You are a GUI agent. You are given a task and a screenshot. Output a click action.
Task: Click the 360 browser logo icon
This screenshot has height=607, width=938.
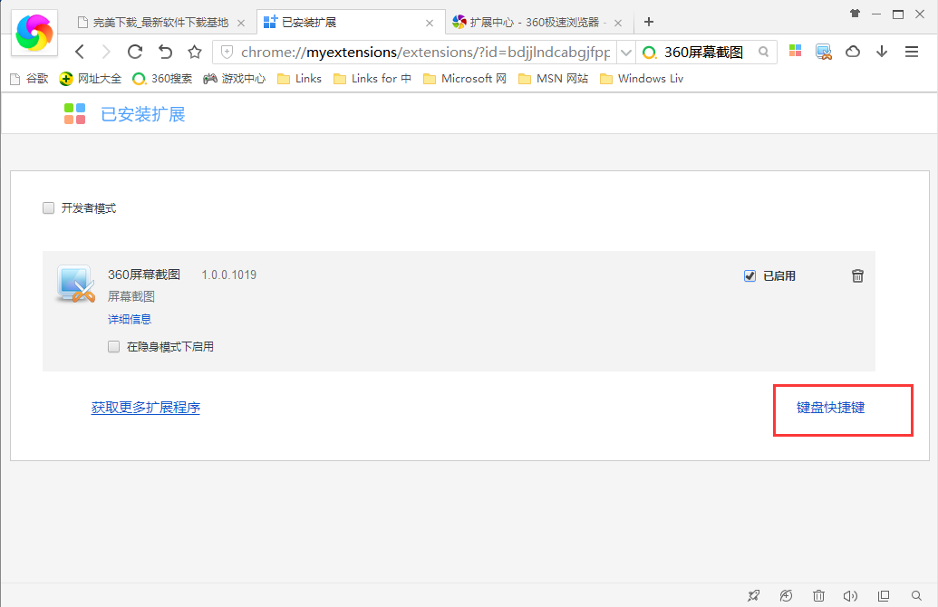34,33
